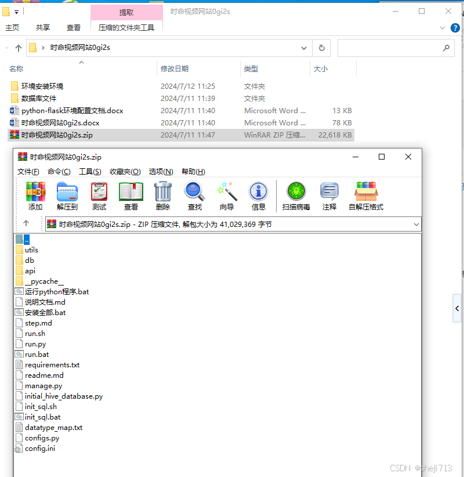The height and width of the screenshot is (477, 464).
Task: Open the parent folder entry in archive list
Action: (27, 239)
